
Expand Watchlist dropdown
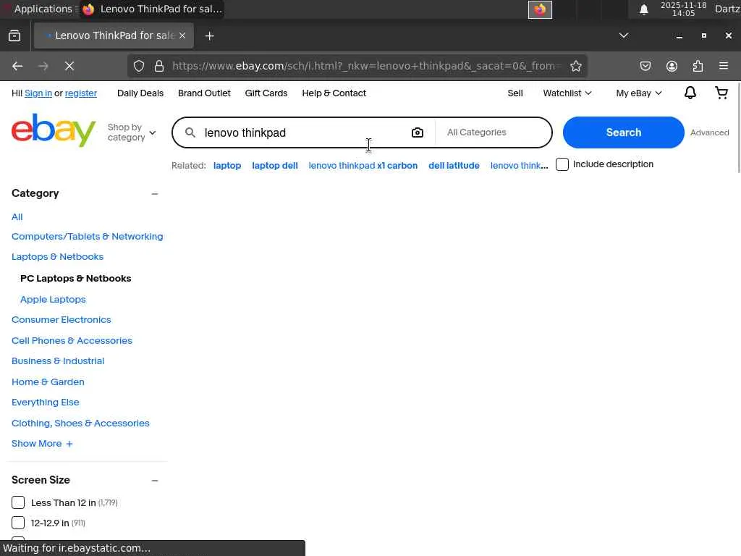coord(567,93)
